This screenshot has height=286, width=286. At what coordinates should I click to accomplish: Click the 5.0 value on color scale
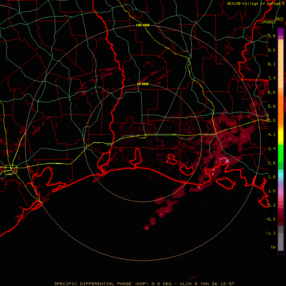272,120
